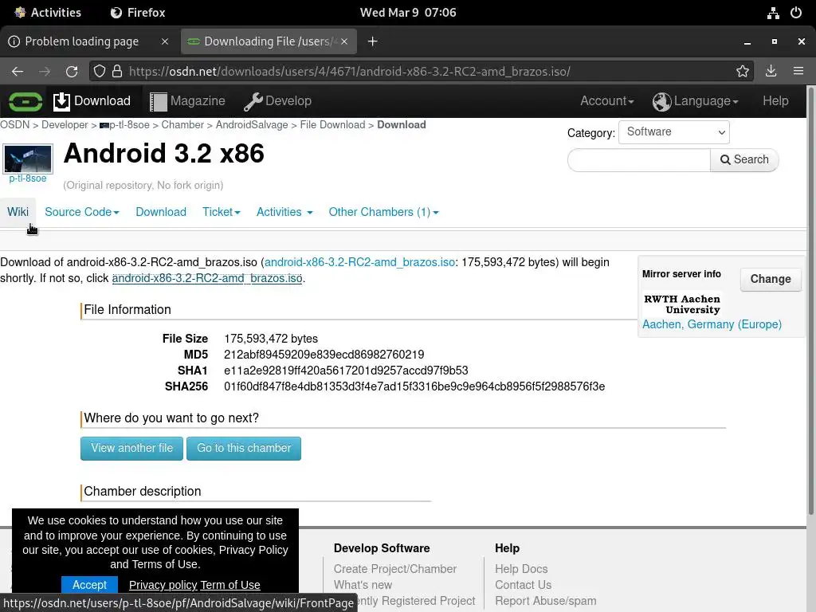Accept the cookies notice
This screenshot has width=816, height=612.
(89, 585)
